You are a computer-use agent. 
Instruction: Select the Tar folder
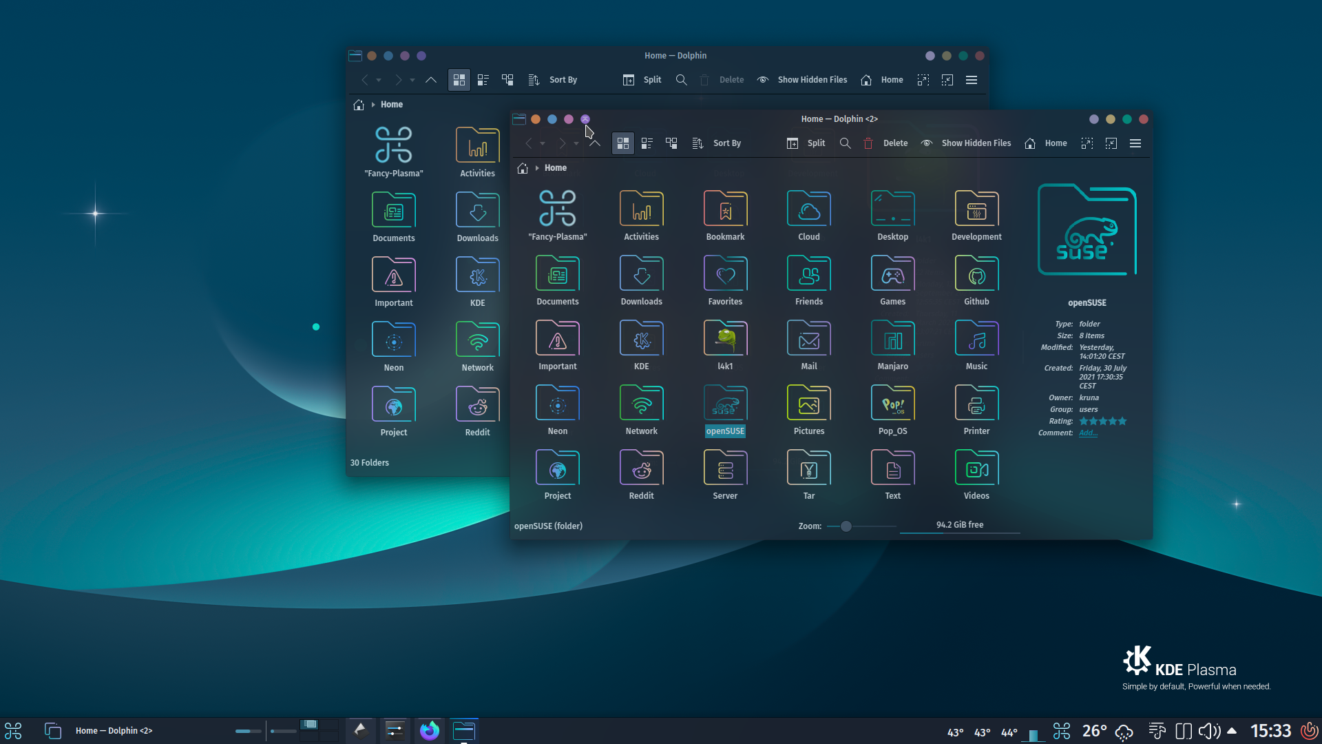tap(809, 475)
